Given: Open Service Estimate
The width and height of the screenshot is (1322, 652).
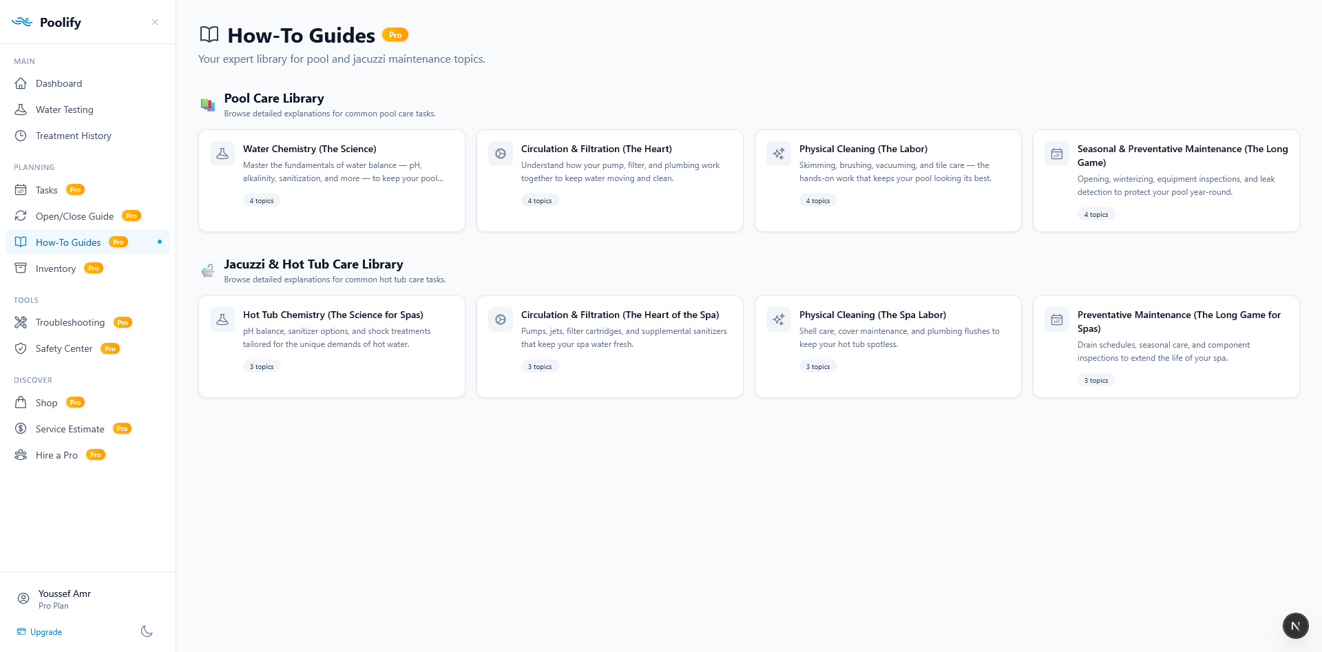Looking at the screenshot, I should click(x=87, y=429).
